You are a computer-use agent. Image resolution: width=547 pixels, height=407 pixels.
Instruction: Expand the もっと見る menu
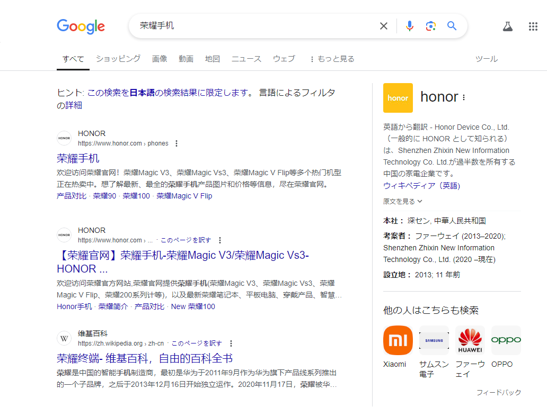[x=332, y=59]
